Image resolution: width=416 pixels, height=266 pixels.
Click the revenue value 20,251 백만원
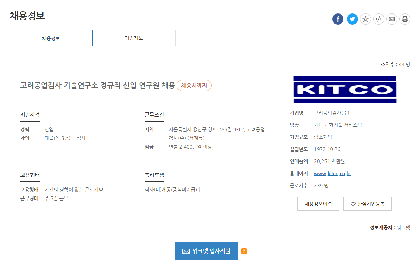(329, 161)
